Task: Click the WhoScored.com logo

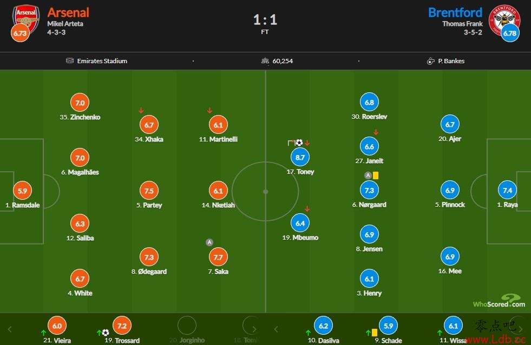Action: click(499, 301)
